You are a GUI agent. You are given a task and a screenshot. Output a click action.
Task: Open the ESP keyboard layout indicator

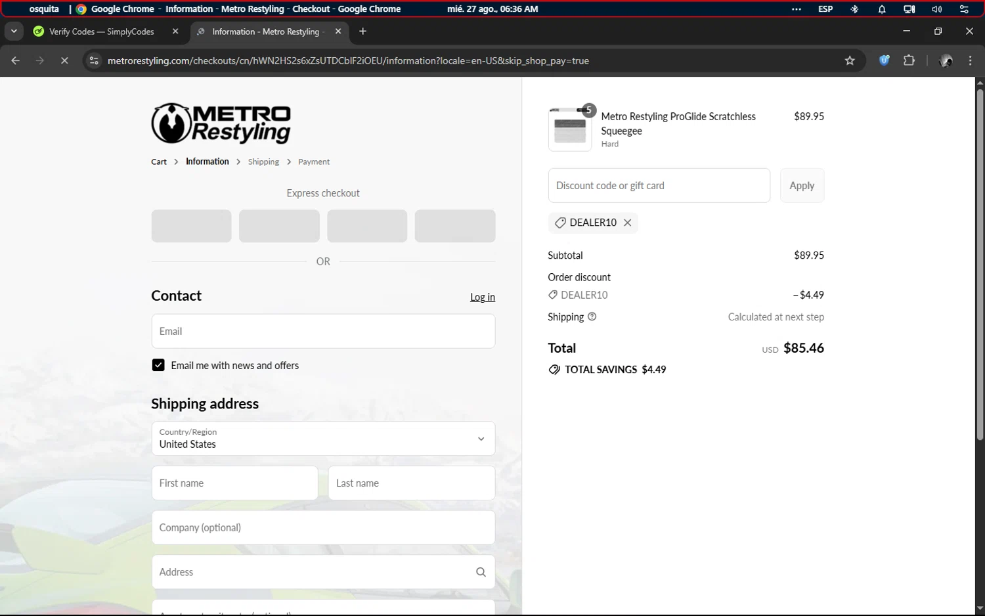pos(825,9)
